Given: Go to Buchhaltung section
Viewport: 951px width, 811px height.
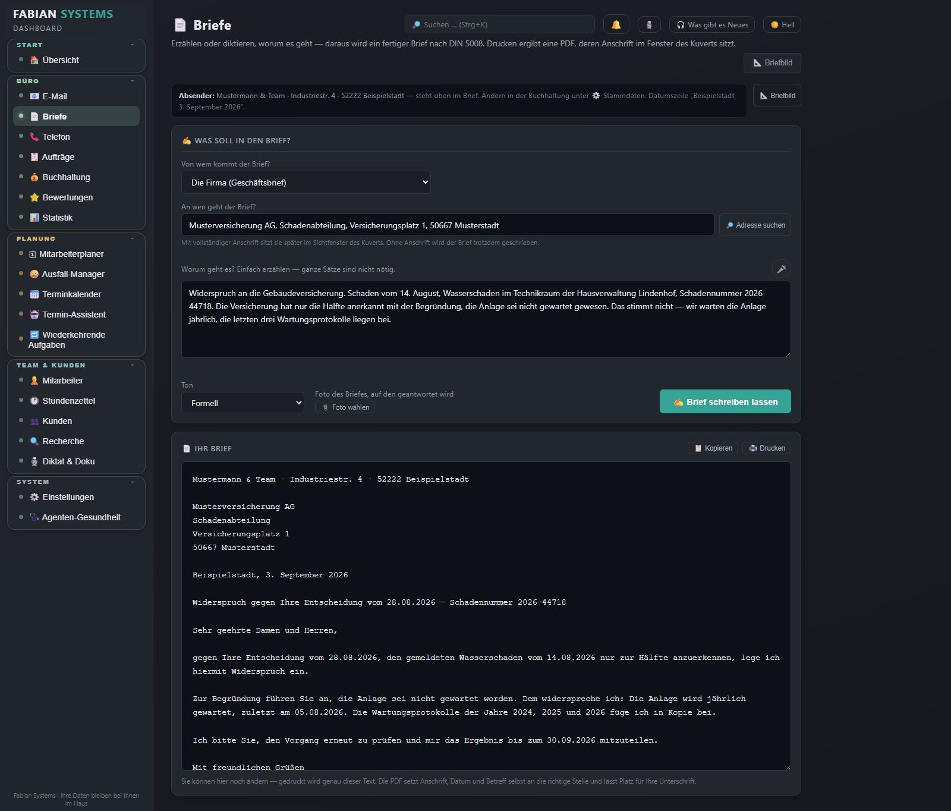Looking at the screenshot, I should [76, 177].
